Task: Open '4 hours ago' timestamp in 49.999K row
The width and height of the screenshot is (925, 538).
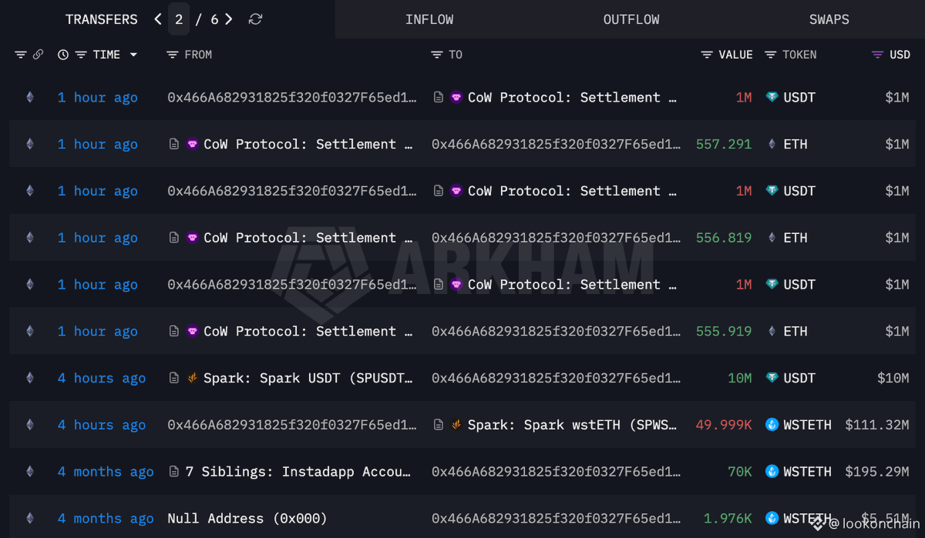Action: click(x=102, y=425)
